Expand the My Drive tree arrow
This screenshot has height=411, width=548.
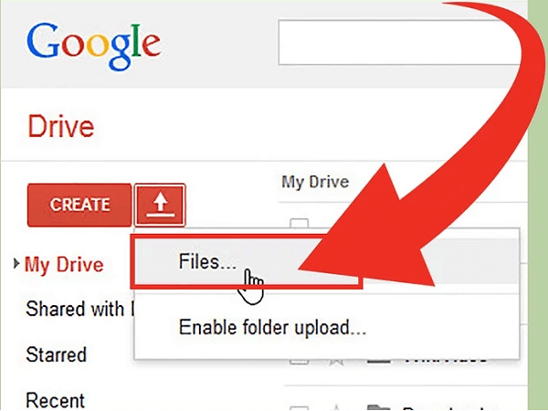(x=16, y=265)
